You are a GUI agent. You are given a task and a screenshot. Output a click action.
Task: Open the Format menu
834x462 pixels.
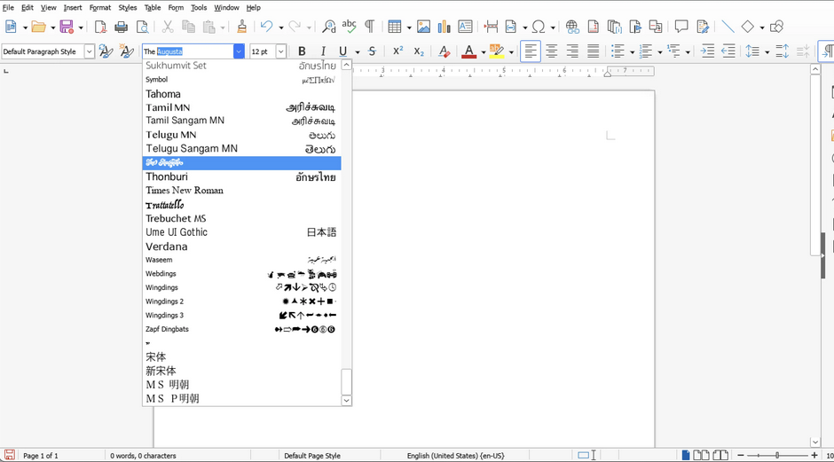point(100,7)
